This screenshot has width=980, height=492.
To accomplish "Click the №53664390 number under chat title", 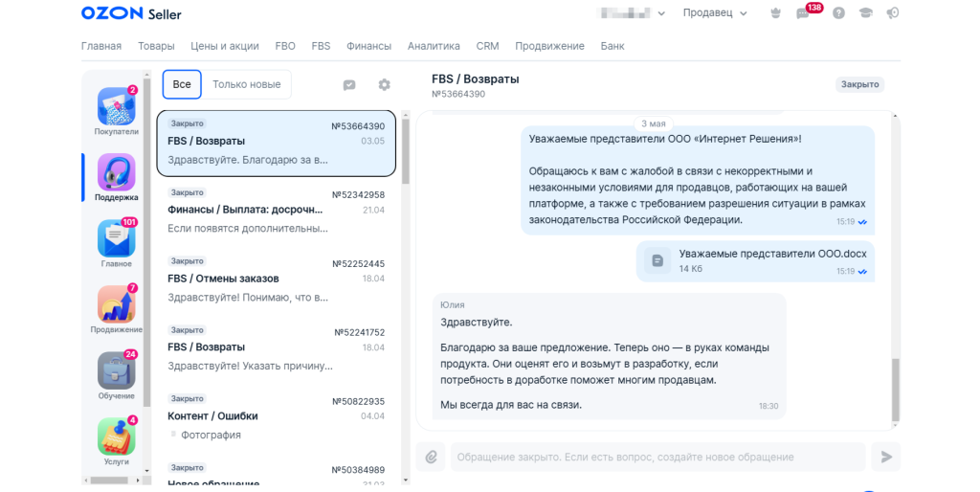I will point(458,95).
